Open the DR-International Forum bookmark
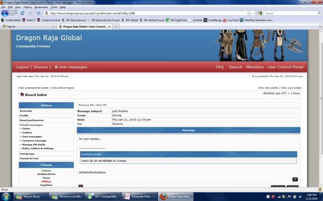Image resolution: width=323 pixels, height=201 pixels. [x=103, y=20]
